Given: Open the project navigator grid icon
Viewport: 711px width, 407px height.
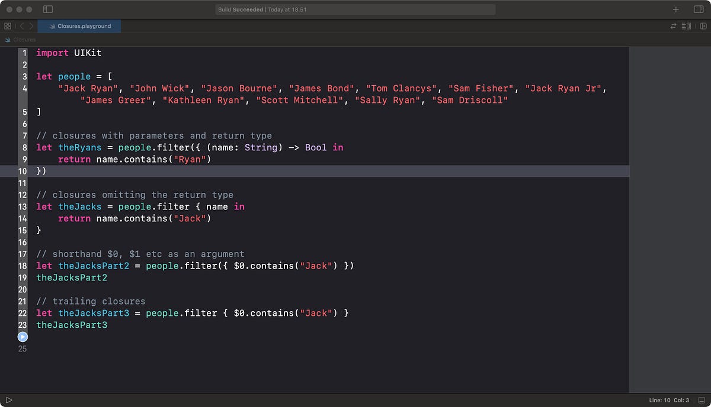Looking at the screenshot, I should pos(8,26).
